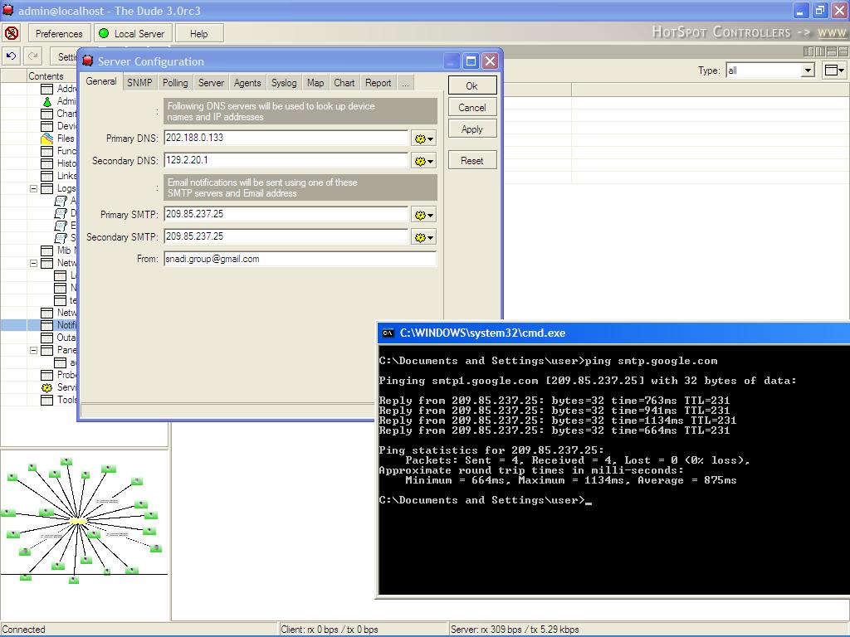Open the Primary DNS settings dropdown

[x=423, y=139]
